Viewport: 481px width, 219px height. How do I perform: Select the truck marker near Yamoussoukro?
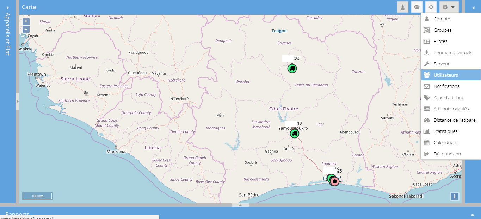click(x=295, y=134)
